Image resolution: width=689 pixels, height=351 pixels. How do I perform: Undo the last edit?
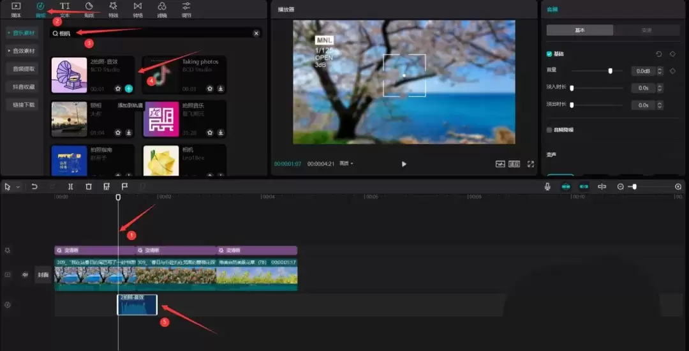coord(34,187)
